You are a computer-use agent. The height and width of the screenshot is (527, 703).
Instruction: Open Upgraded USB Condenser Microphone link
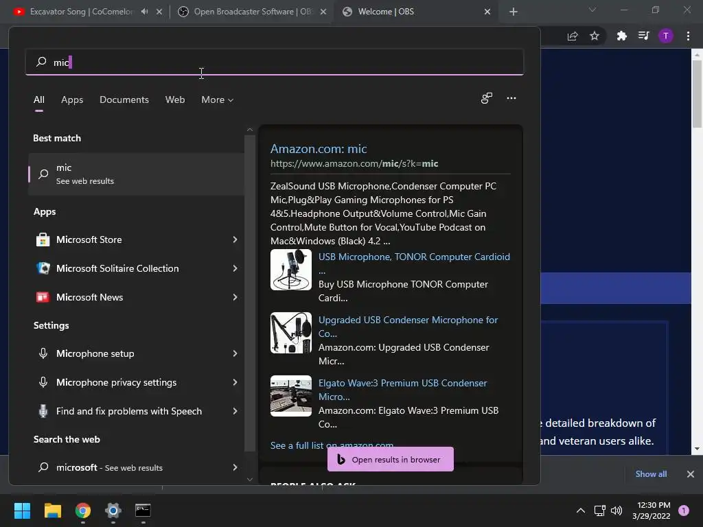click(x=408, y=320)
